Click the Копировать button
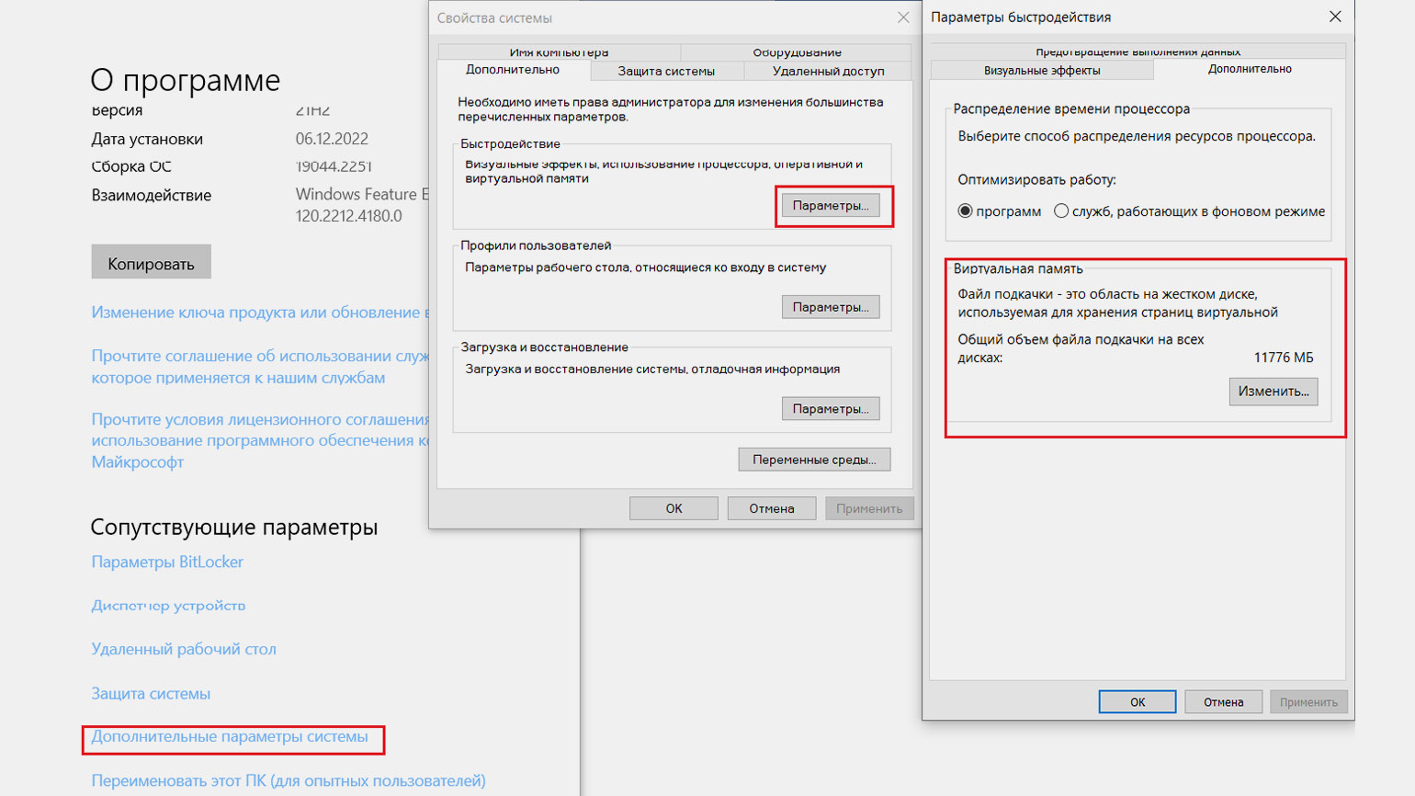Image resolution: width=1415 pixels, height=796 pixels. point(151,263)
